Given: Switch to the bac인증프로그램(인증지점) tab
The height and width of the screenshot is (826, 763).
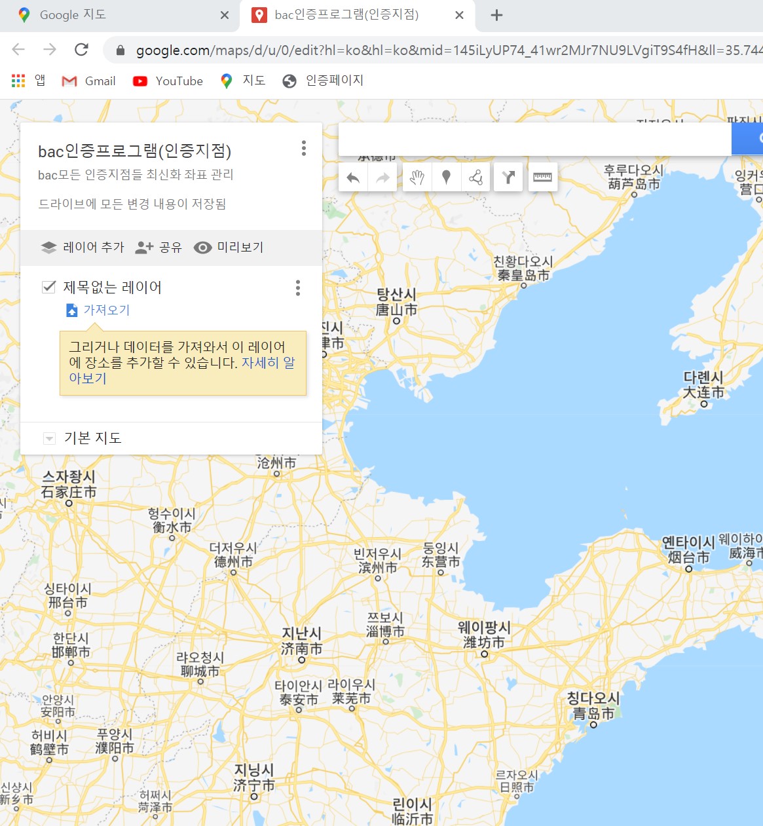Looking at the screenshot, I should [358, 15].
